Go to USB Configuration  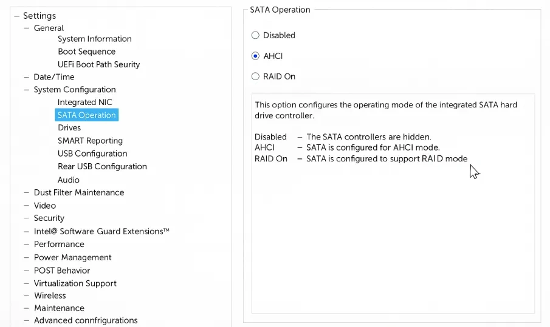pyautogui.click(x=92, y=153)
